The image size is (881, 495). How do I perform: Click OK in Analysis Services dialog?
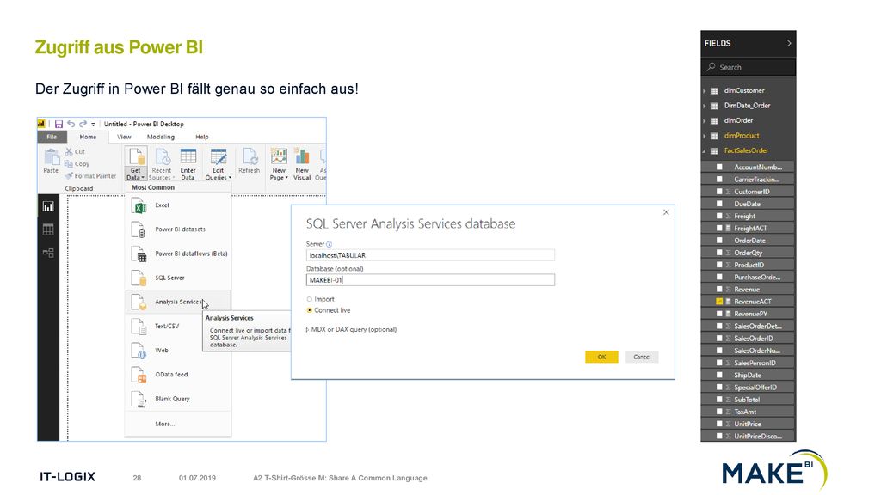[x=601, y=357]
